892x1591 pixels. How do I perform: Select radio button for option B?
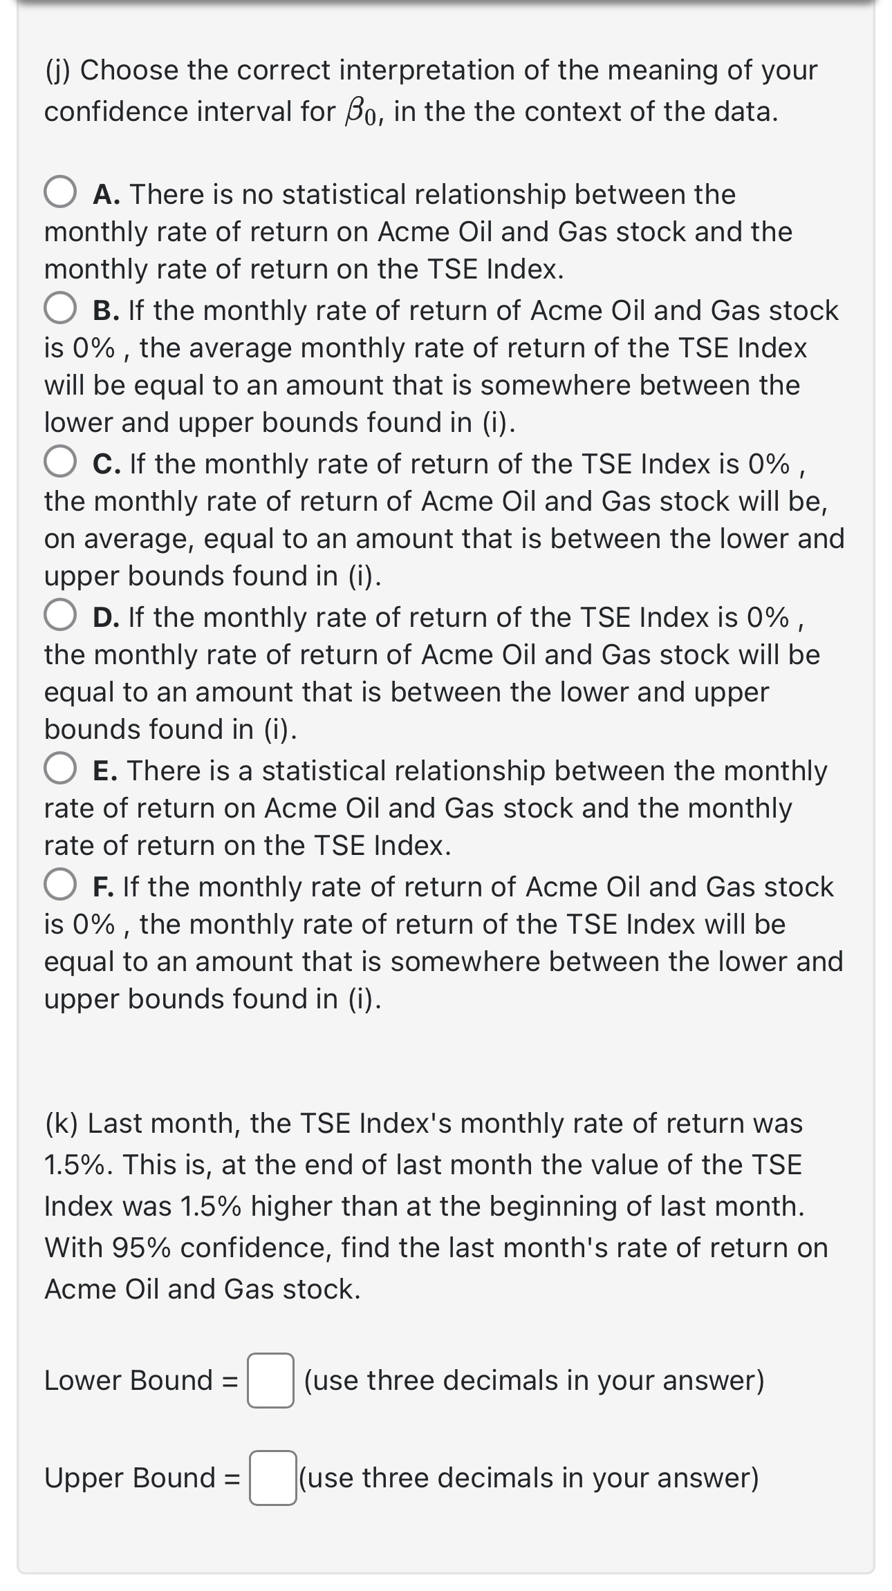pyautogui.click(x=61, y=310)
